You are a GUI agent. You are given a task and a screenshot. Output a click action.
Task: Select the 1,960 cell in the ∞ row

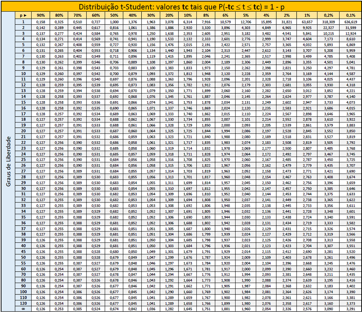click(x=246, y=309)
